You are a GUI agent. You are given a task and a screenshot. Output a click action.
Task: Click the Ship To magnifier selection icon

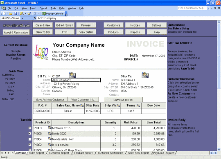click(x=145, y=75)
